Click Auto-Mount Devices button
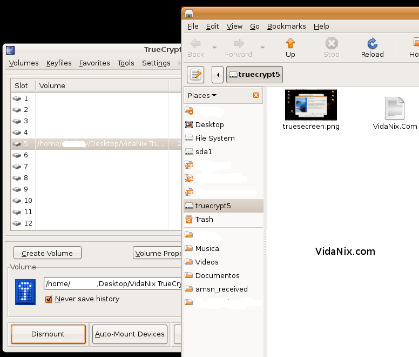 tap(130, 334)
